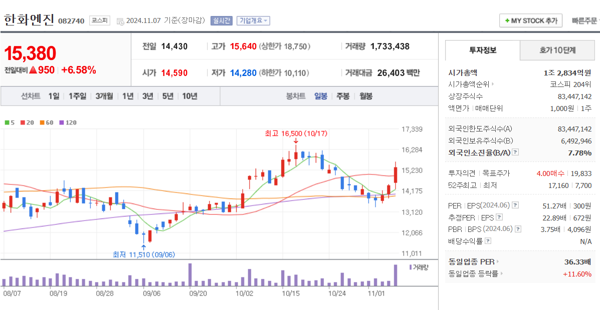
Task: Click the stock code 082740
Action: (x=71, y=21)
